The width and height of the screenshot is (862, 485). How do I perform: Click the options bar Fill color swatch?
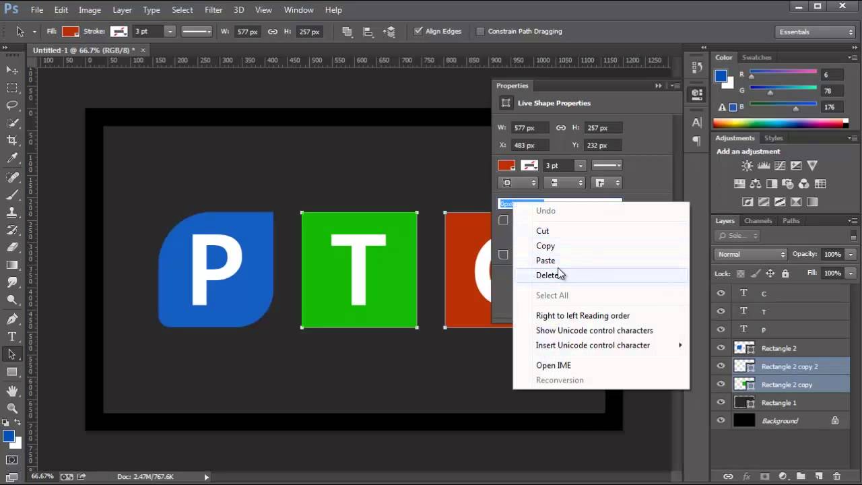71,31
